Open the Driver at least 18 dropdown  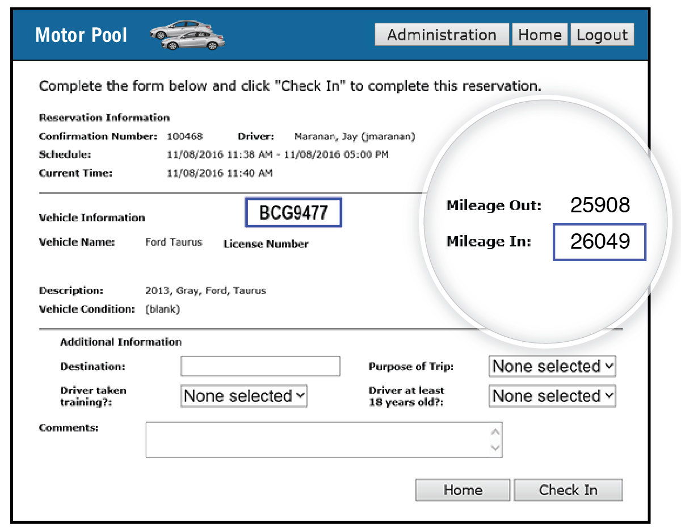[552, 396]
